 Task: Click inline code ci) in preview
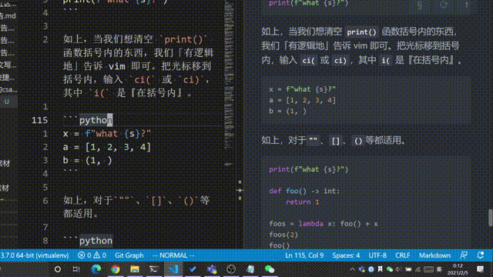340,60
